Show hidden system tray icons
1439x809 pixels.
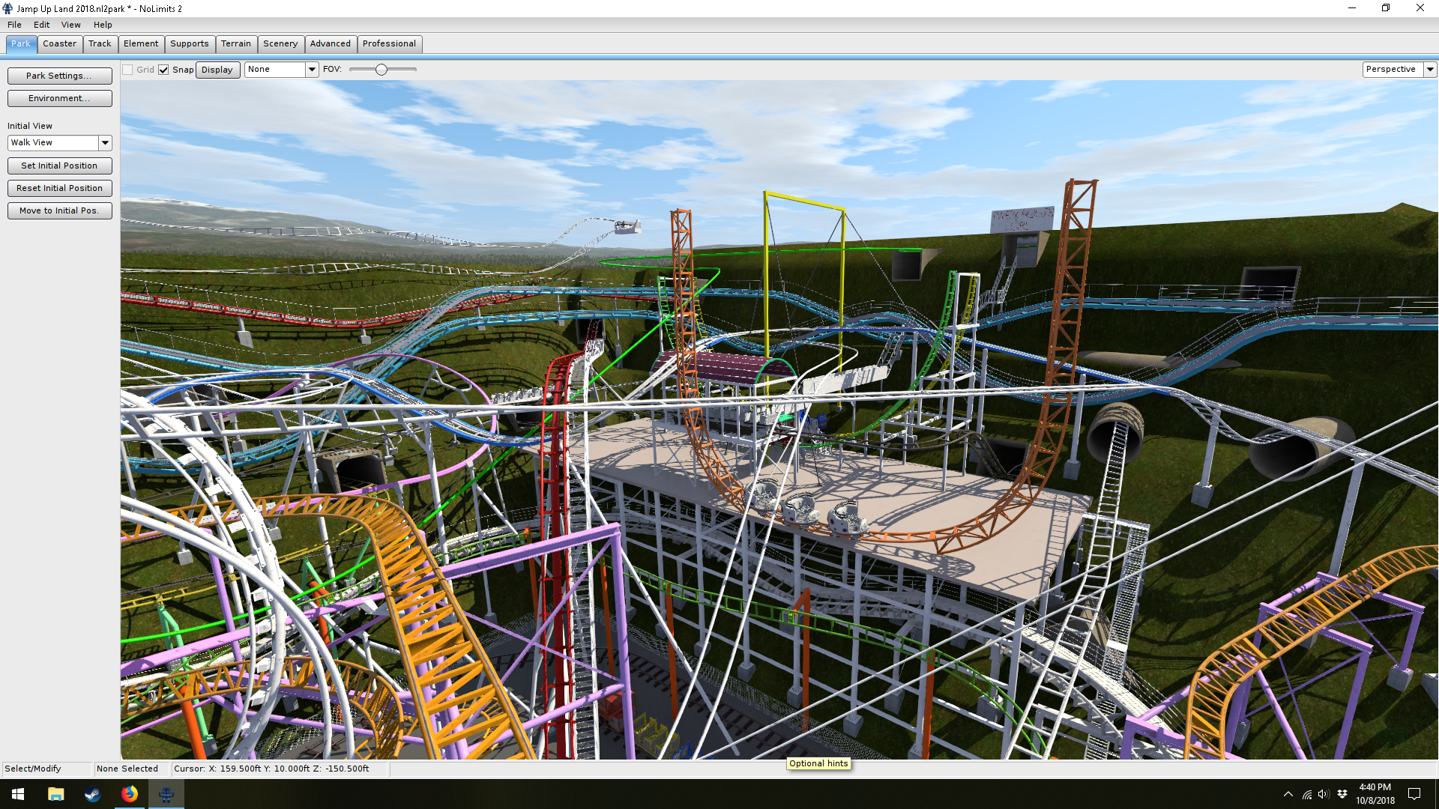(x=1288, y=794)
